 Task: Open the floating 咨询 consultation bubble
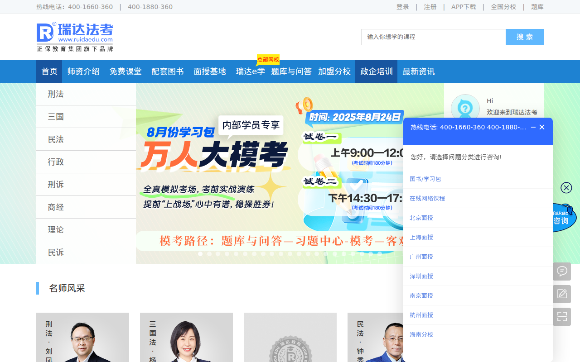[x=563, y=218]
